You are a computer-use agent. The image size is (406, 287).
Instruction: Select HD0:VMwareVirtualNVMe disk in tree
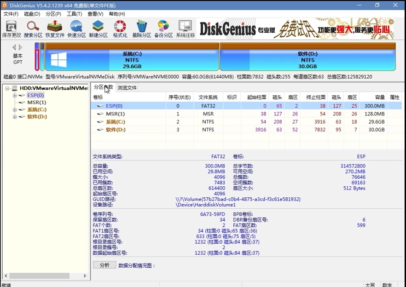coord(53,88)
